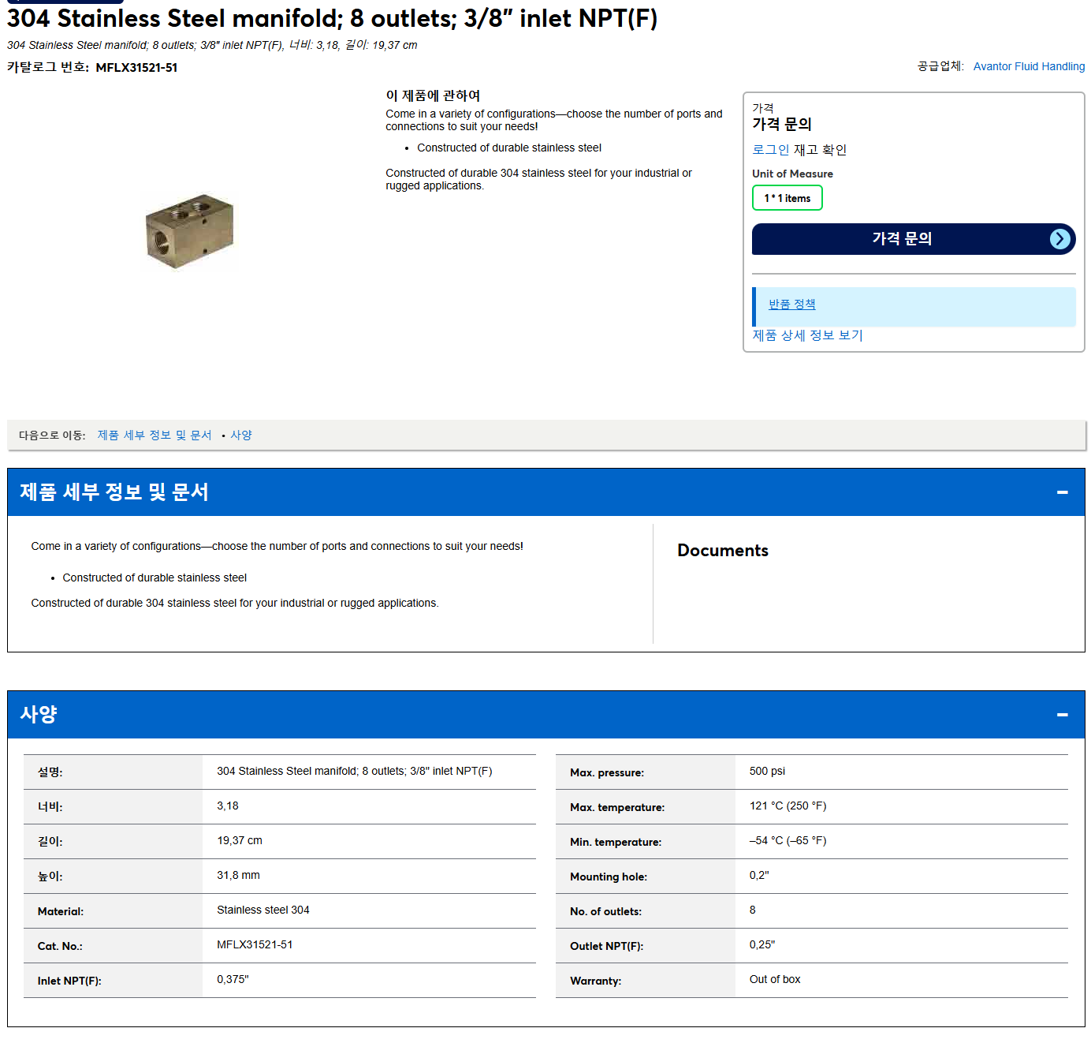Click the arrow icon on 가격 문의 button
Screen dimensions: 1091x1043
click(x=1060, y=239)
